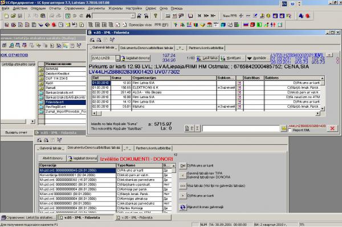Click Saglabat donoru button in front window
This screenshot has height=227, width=342.
(136, 58)
